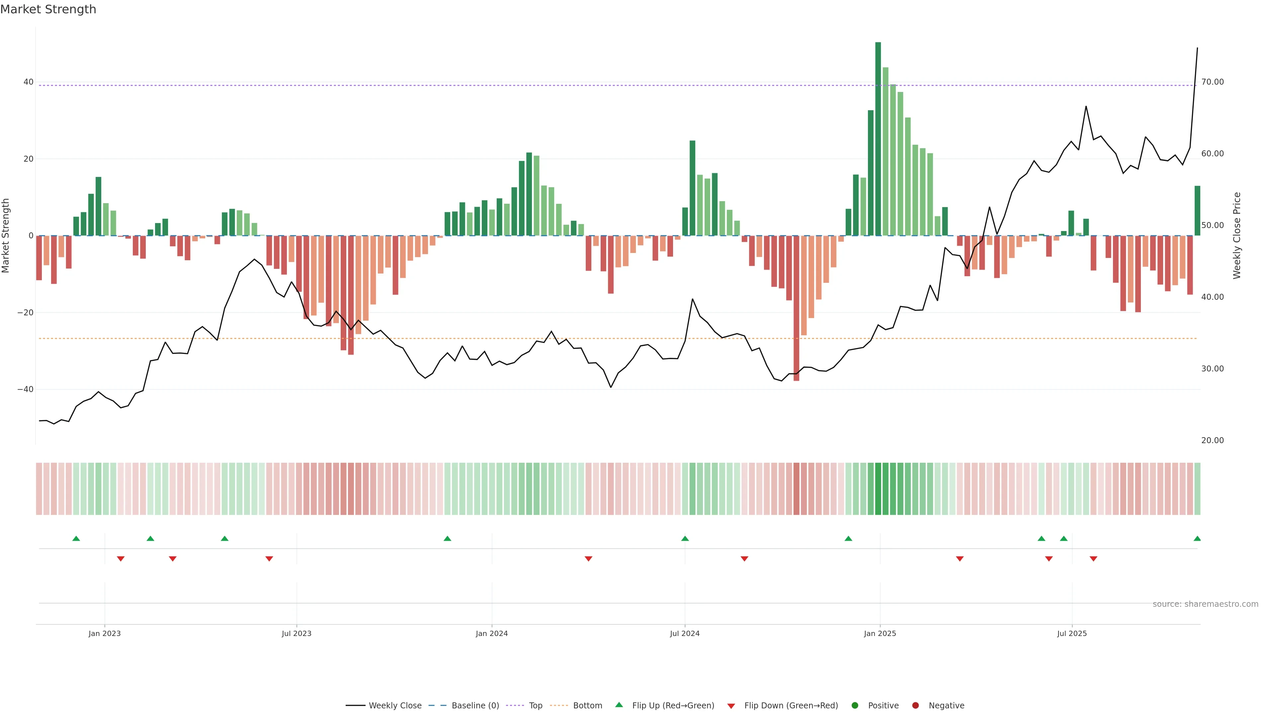Click the first red flip-down triangle marker
Image resolution: width=1275 pixels, height=717 pixels.
pyautogui.click(x=121, y=559)
